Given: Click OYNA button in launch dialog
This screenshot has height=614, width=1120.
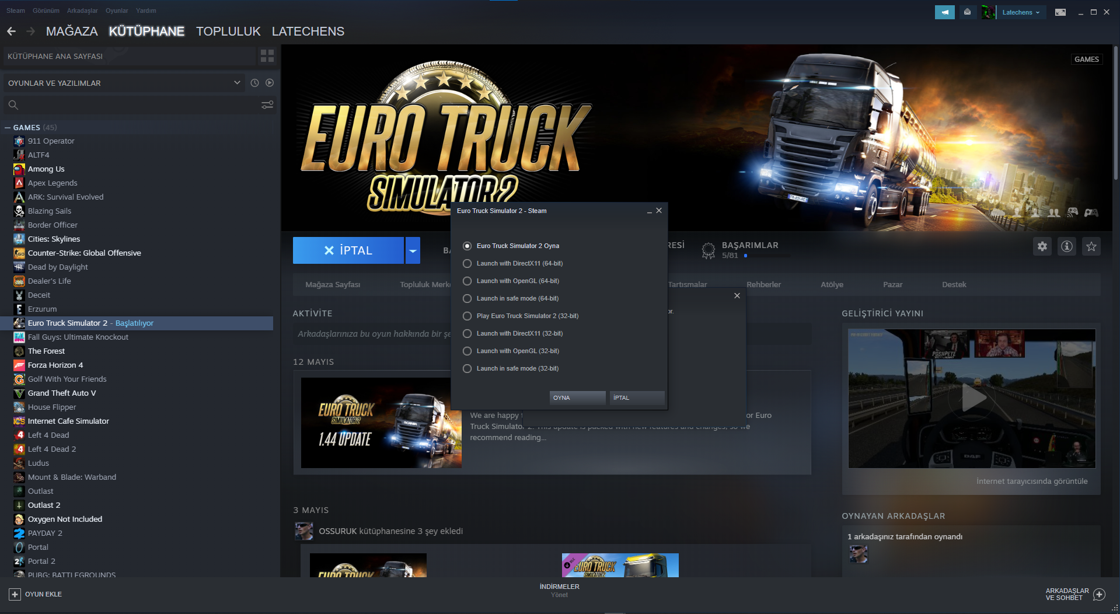Looking at the screenshot, I should 577,397.
